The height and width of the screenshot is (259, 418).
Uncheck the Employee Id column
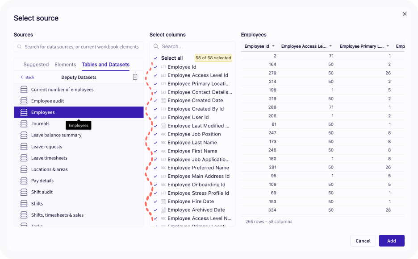(156, 67)
